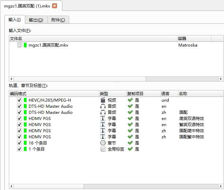The width and height of the screenshot is (224, 190).
Task: Click the 国配繁中特效 name cell
Action: (x=192, y=137)
